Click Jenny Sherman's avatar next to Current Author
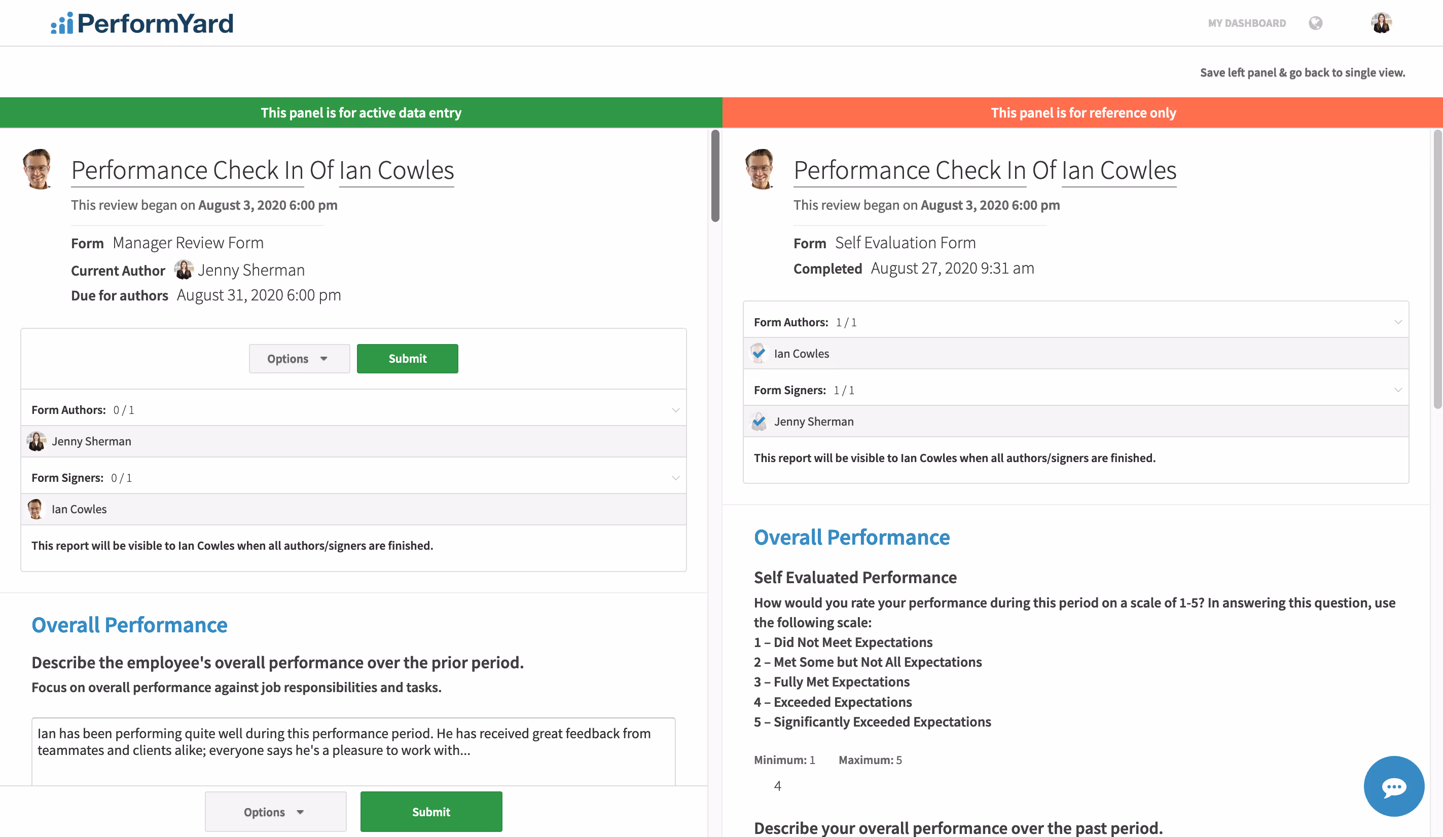Image resolution: width=1443 pixels, height=837 pixels. [184, 270]
